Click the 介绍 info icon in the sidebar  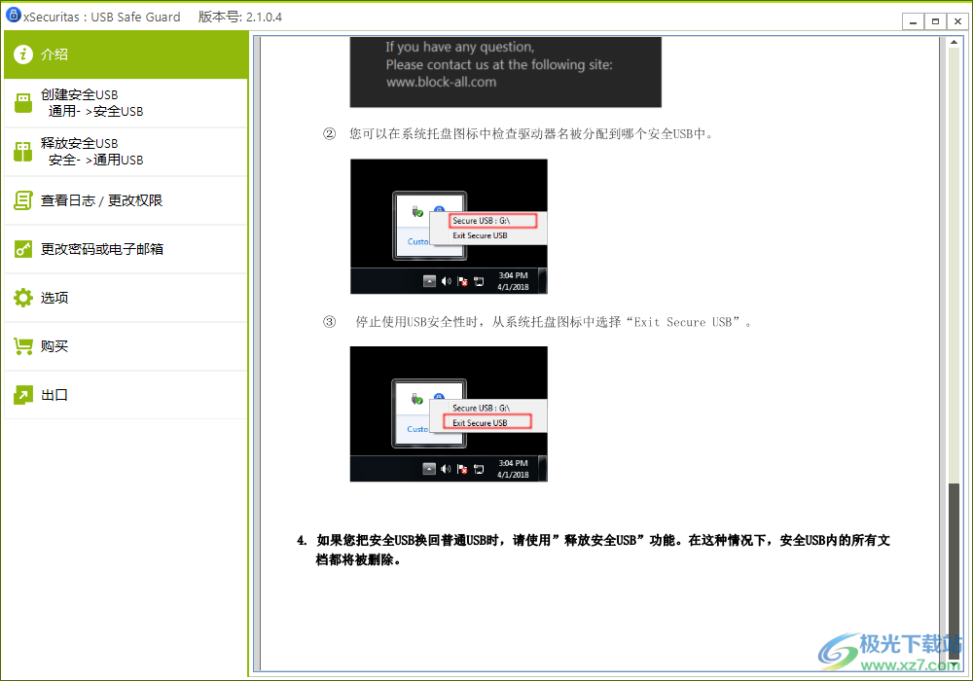(x=22, y=55)
